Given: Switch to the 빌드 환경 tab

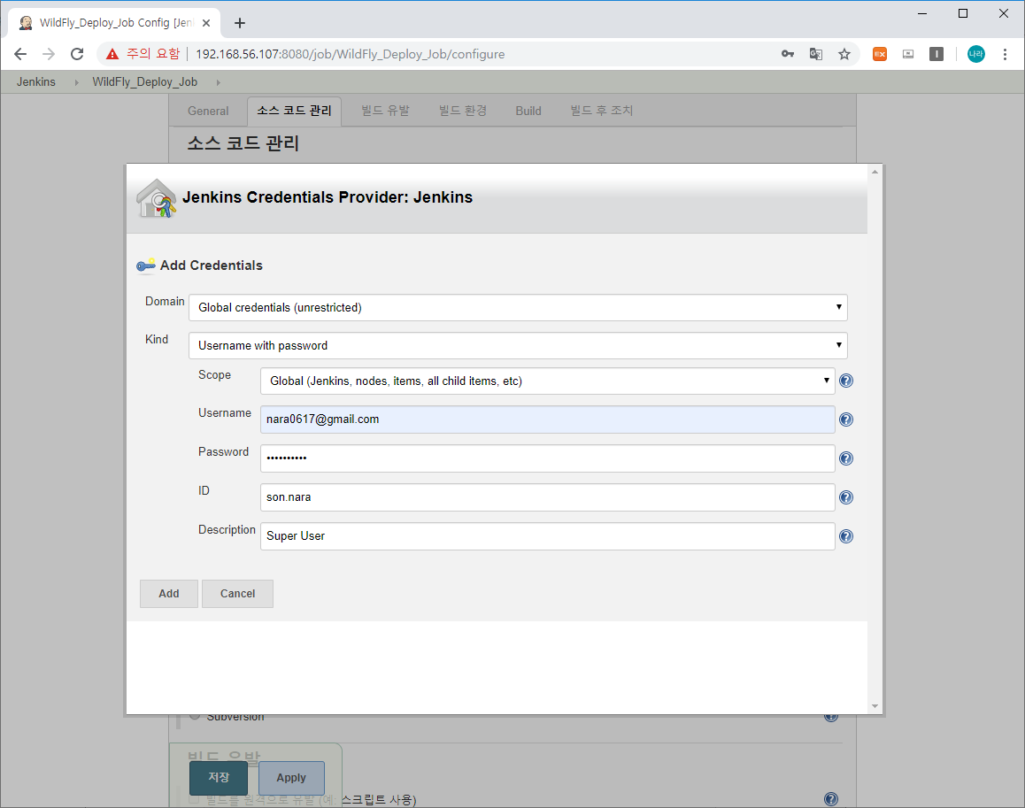Looking at the screenshot, I should click(463, 112).
